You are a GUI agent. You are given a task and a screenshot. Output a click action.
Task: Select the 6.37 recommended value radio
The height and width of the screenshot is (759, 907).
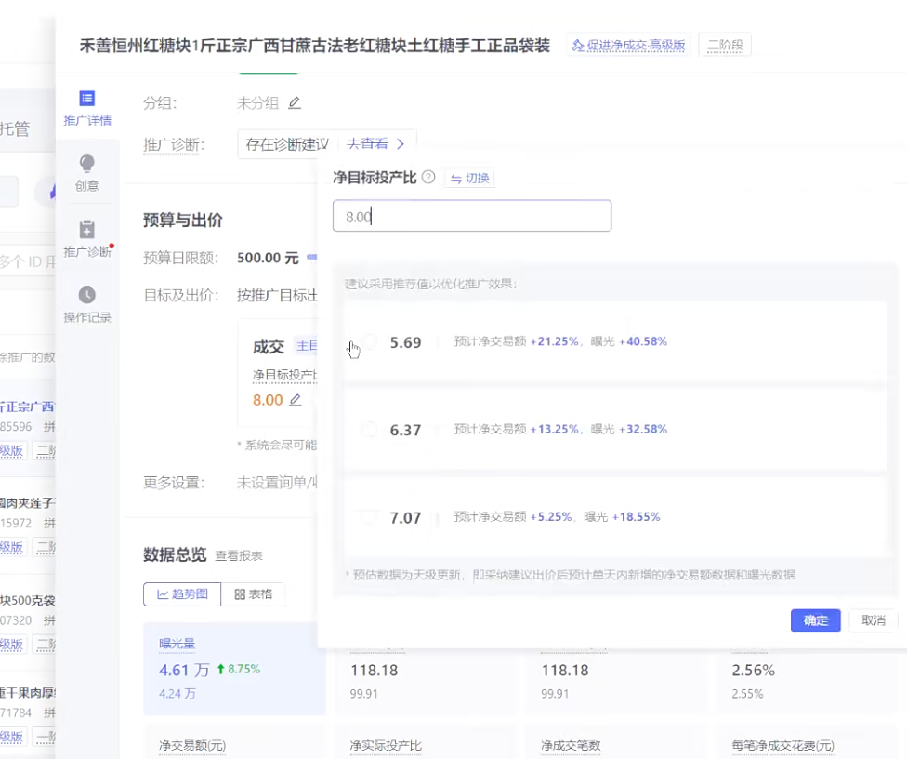tap(370, 430)
